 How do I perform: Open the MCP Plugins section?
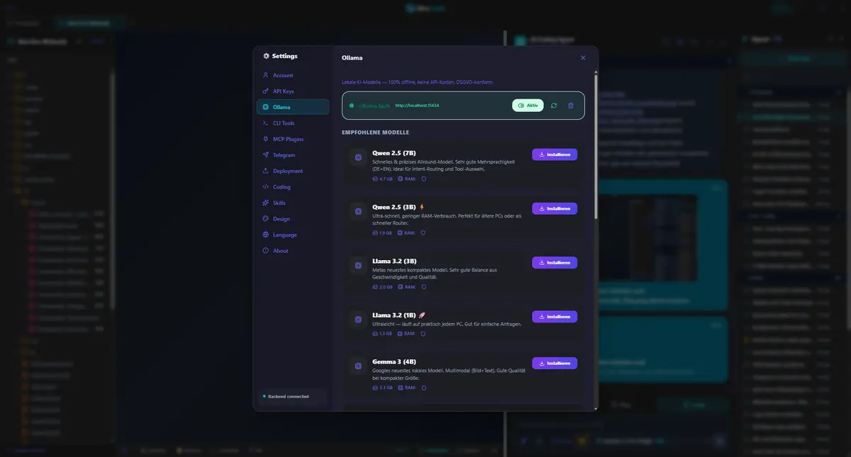[x=292, y=139]
